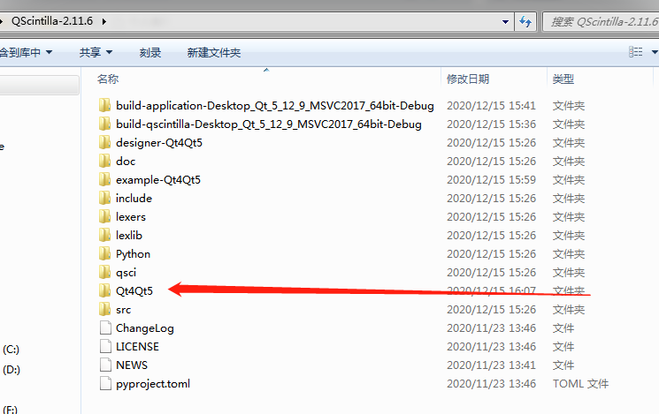Screen dimensions: 659x414
Task: Click the change view icon in toolbar
Action: pos(635,51)
